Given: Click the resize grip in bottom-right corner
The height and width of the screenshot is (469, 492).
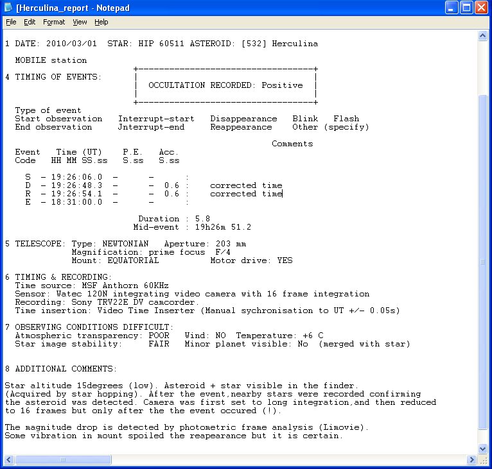Looking at the screenshot, I should click(482, 460).
